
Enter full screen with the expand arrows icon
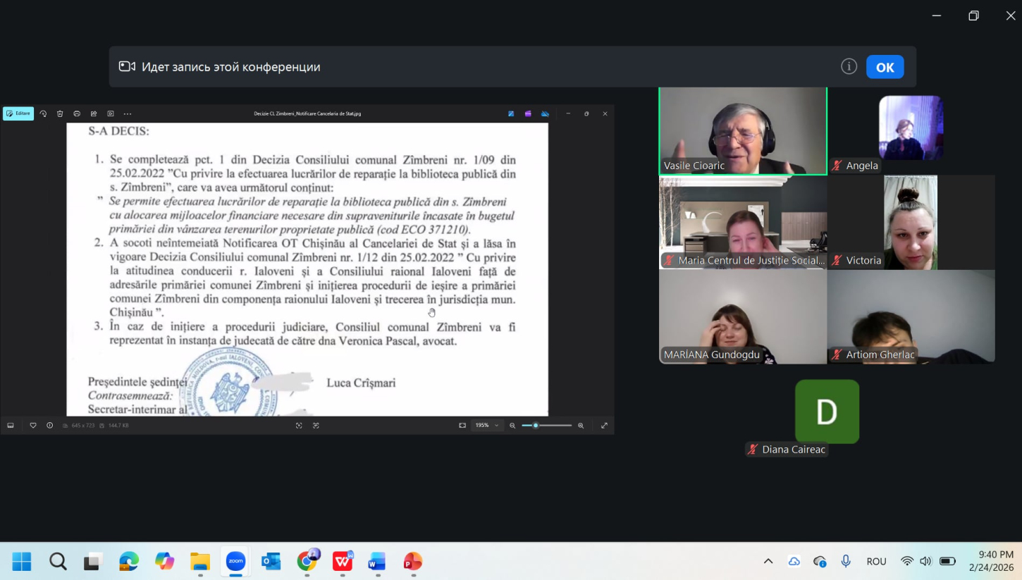click(604, 426)
